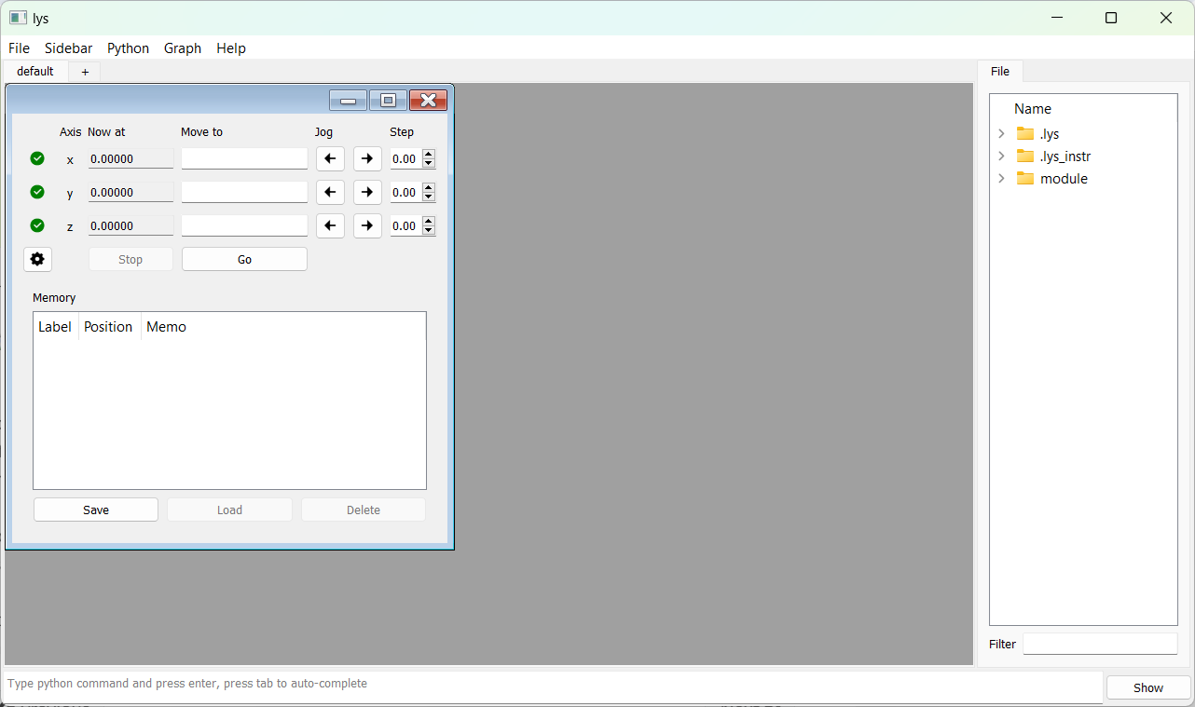
Task: Expand the module folder
Action: click(x=1002, y=179)
